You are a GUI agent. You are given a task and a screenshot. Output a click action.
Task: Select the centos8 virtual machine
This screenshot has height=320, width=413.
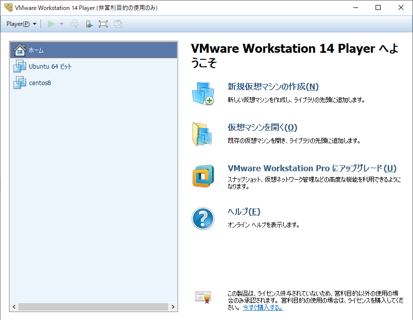coord(93,83)
